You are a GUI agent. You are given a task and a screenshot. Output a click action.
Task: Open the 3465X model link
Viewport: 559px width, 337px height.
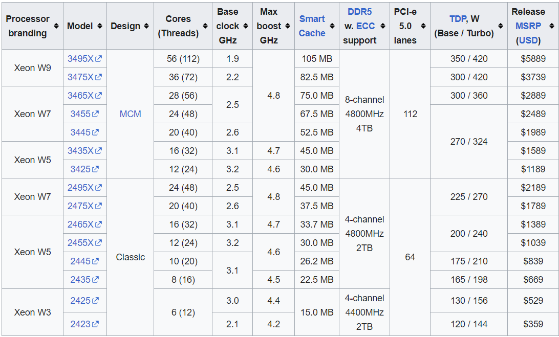point(85,96)
